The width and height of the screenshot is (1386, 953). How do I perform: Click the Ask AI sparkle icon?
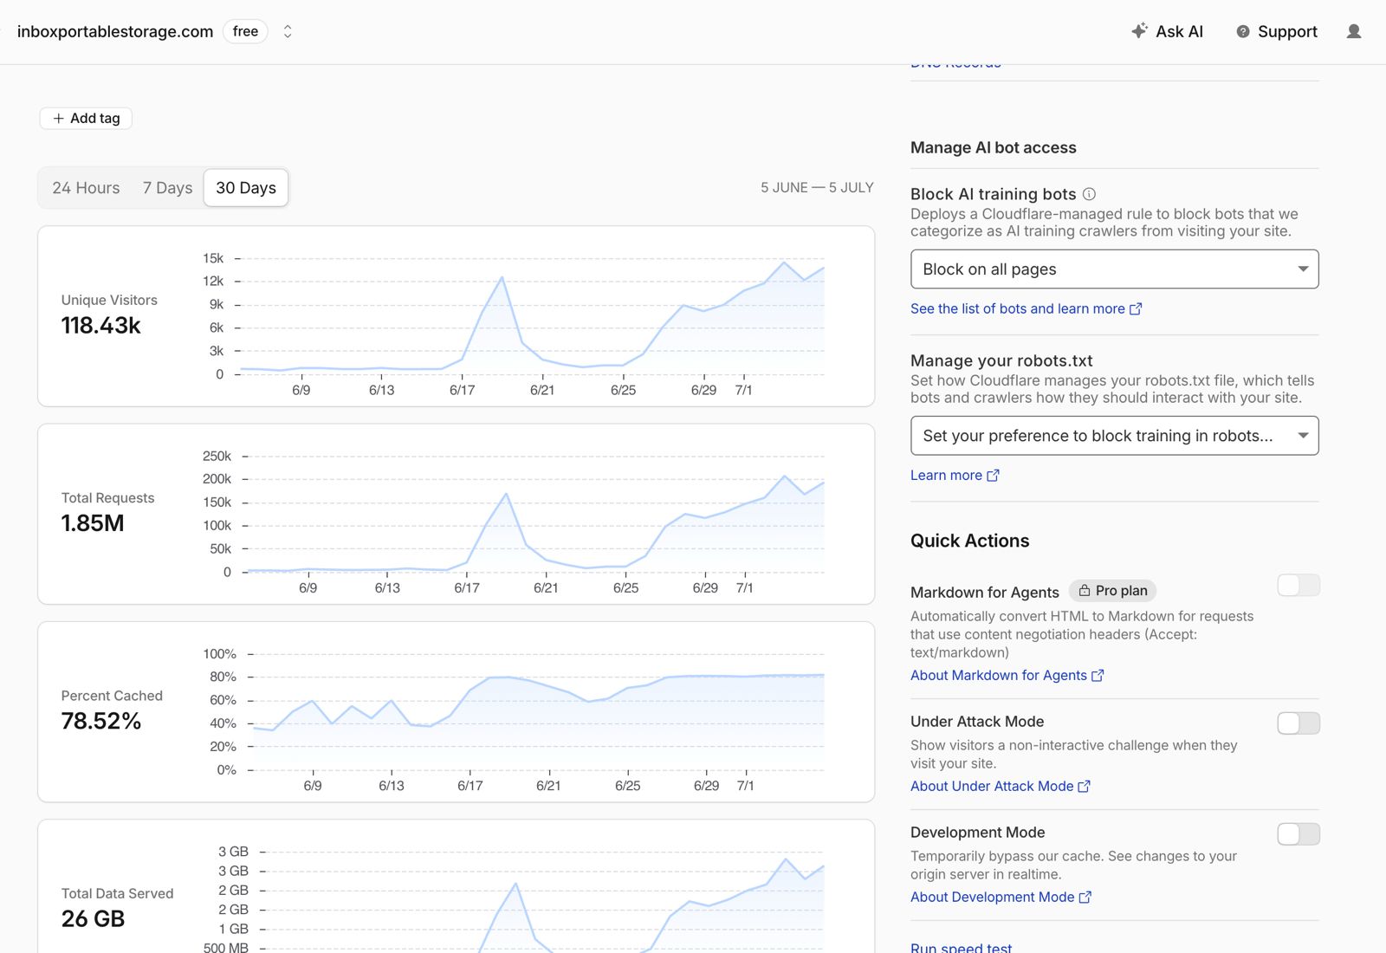[1140, 31]
